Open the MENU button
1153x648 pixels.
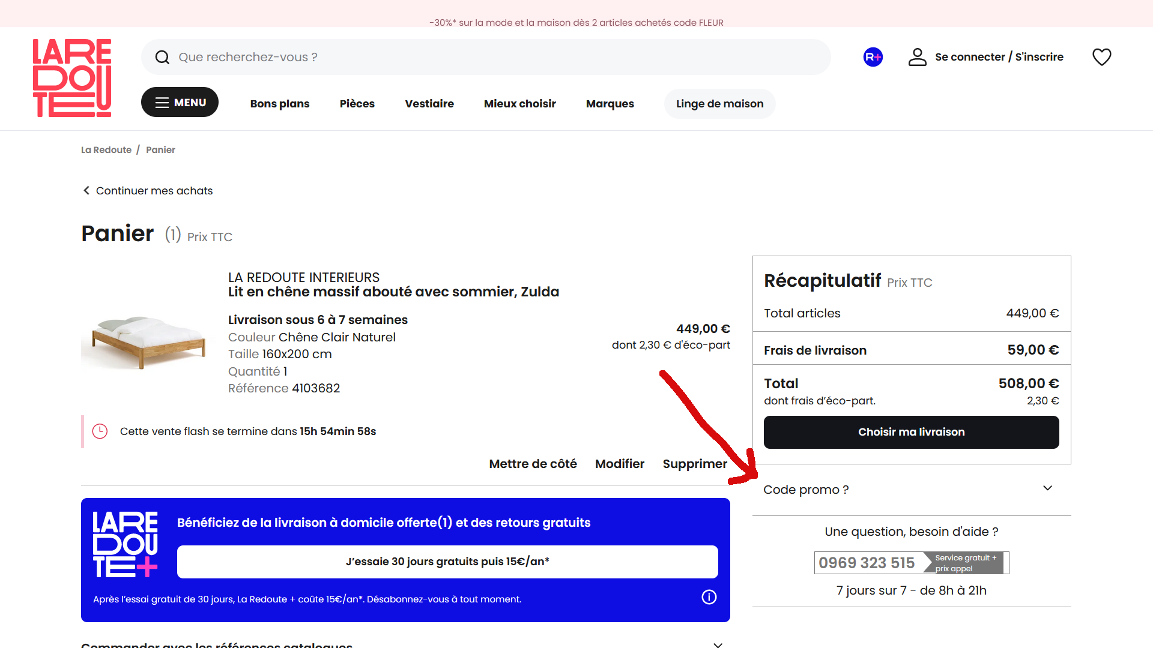coord(180,102)
